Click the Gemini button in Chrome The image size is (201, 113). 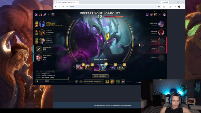165,2
